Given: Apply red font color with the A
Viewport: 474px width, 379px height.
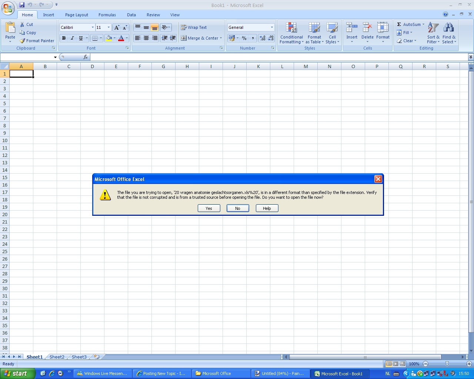Looking at the screenshot, I should pos(121,38).
